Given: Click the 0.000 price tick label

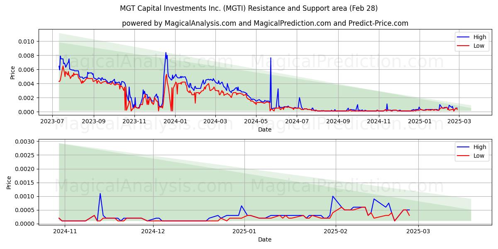Looking at the screenshot, I should tap(27, 112).
